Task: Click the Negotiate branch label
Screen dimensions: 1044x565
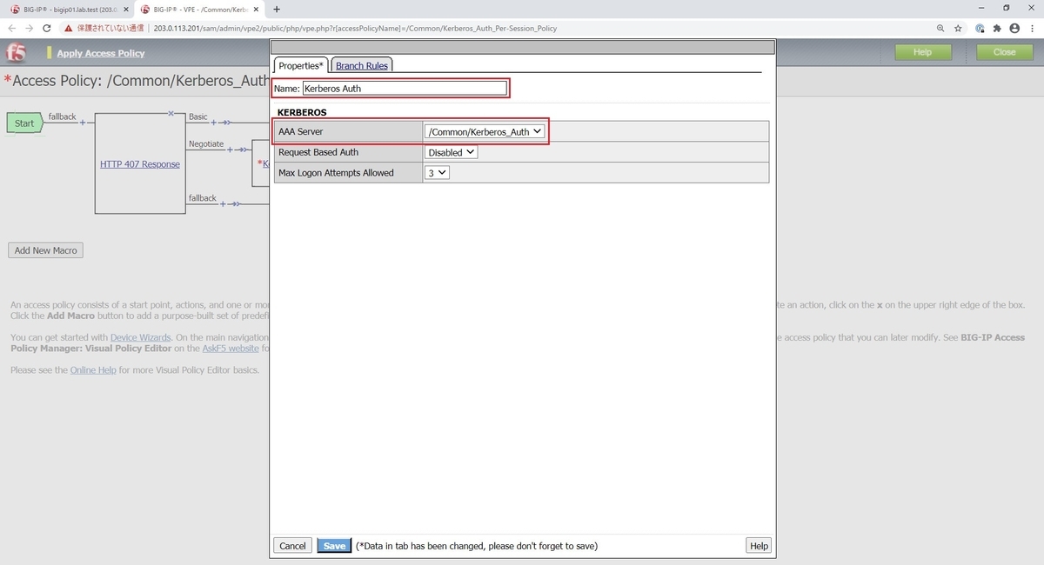Action: click(206, 143)
